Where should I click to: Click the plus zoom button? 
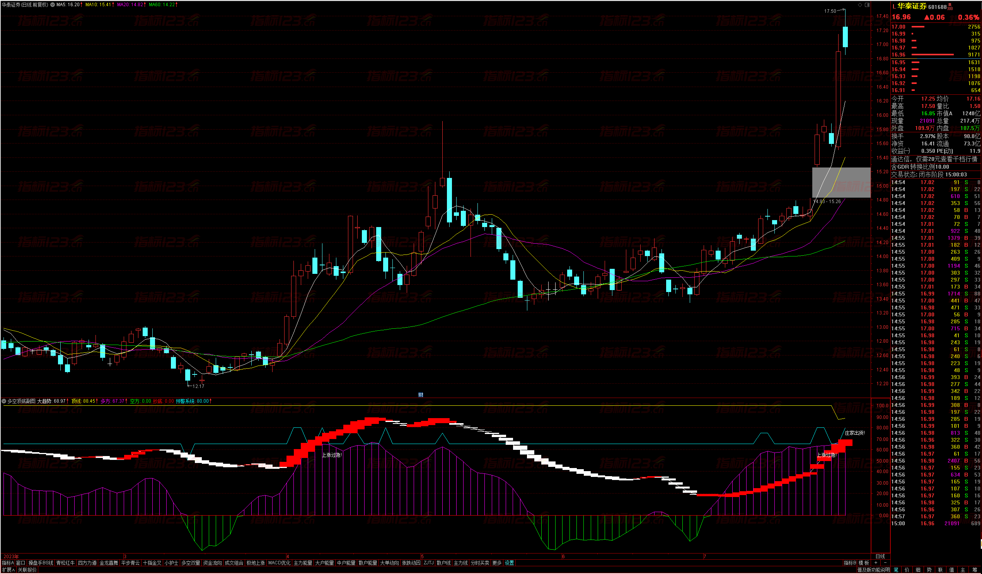[x=876, y=563]
